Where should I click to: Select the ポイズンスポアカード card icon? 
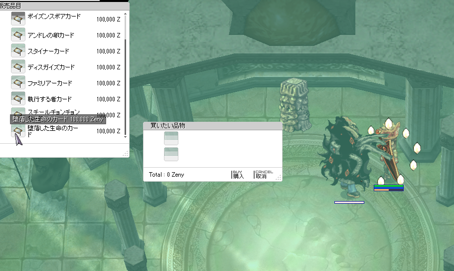pyautogui.click(x=18, y=18)
